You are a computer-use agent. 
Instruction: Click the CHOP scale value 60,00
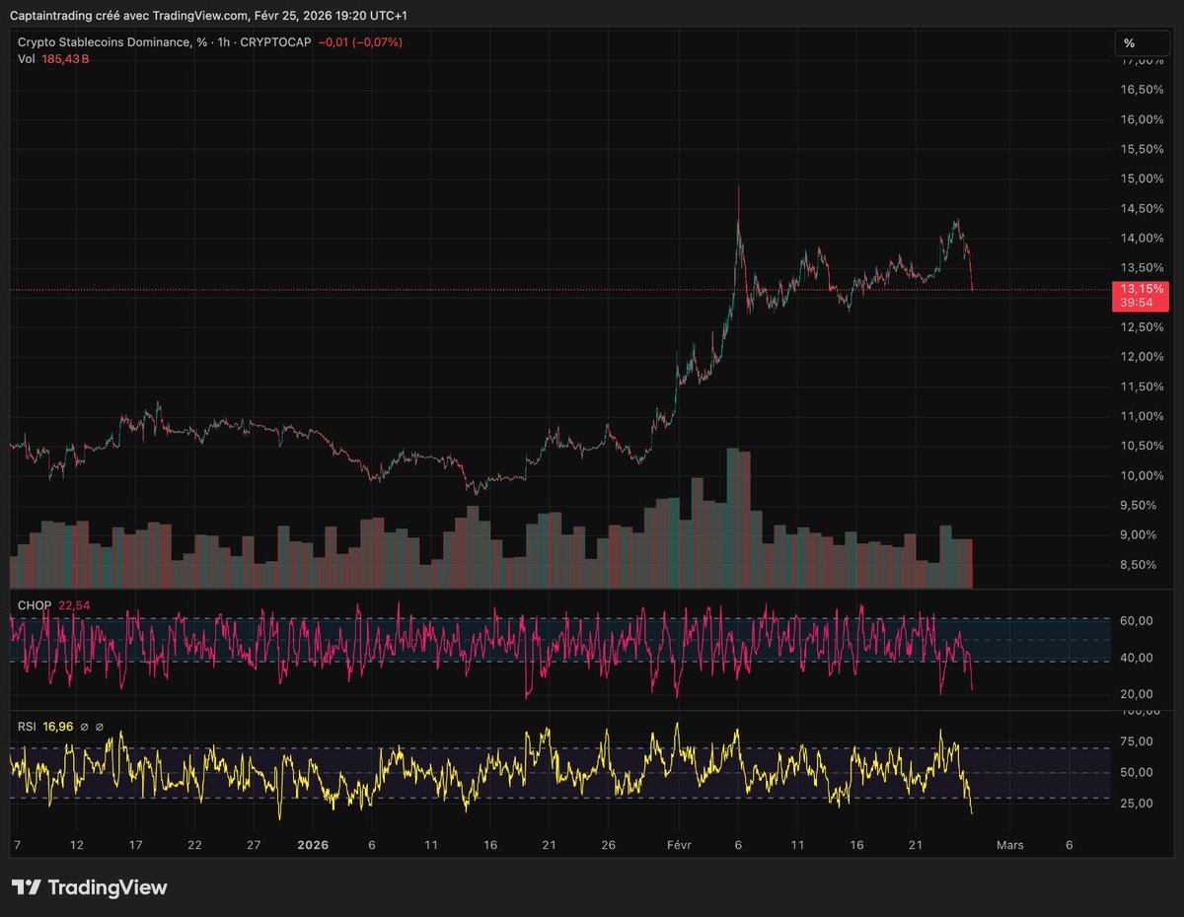(1139, 620)
